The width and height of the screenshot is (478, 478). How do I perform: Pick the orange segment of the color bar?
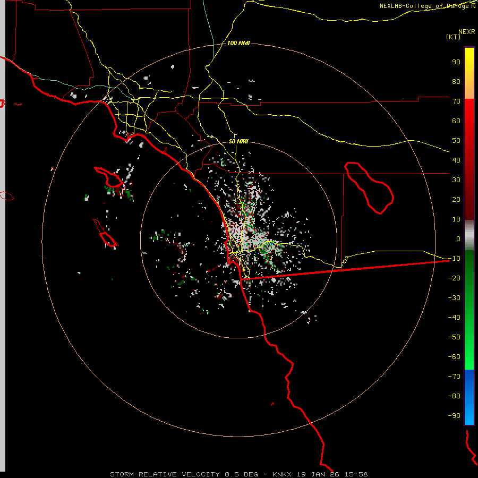(x=469, y=88)
